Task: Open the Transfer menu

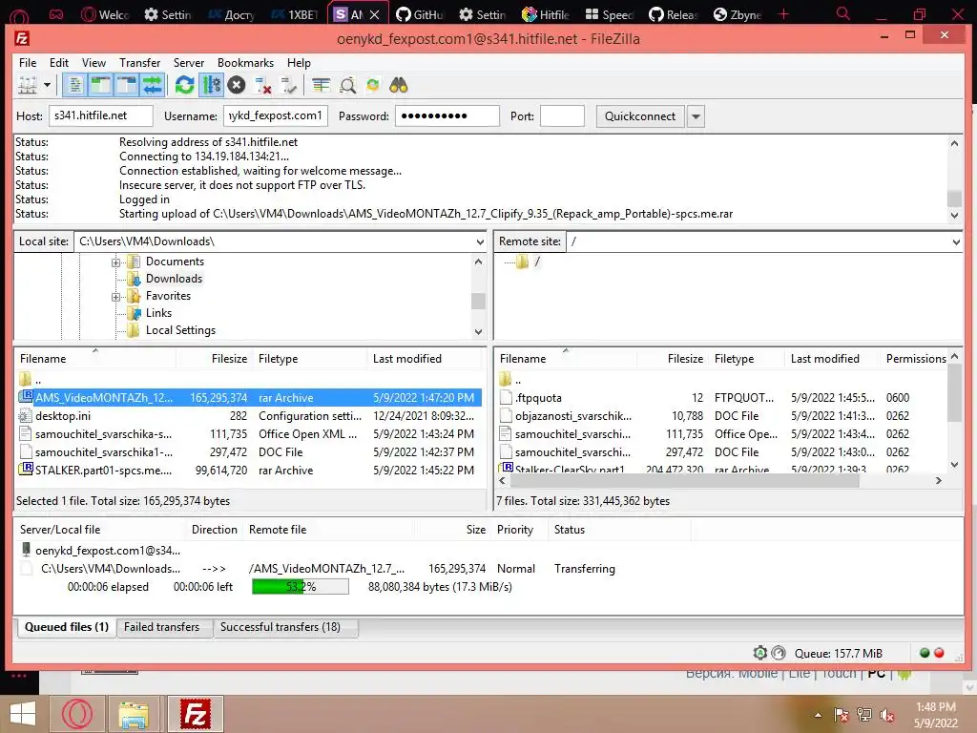Action: pos(139,63)
